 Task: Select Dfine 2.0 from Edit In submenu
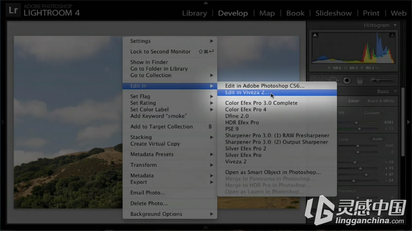point(277,116)
